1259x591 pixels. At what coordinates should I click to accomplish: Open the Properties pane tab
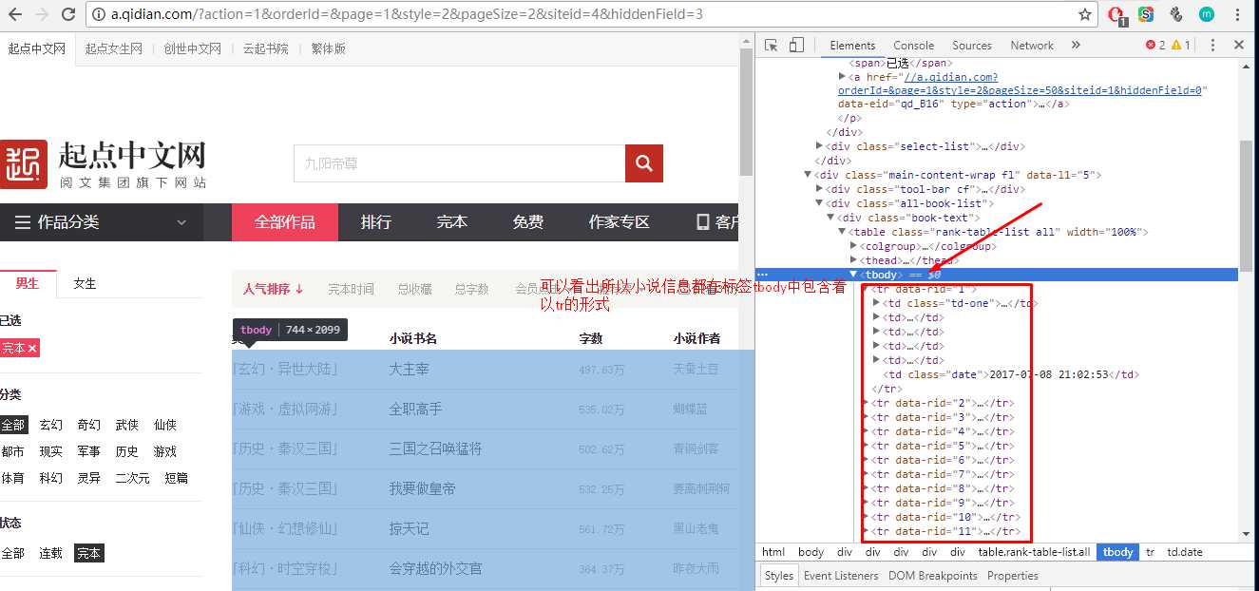tap(1012, 576)
